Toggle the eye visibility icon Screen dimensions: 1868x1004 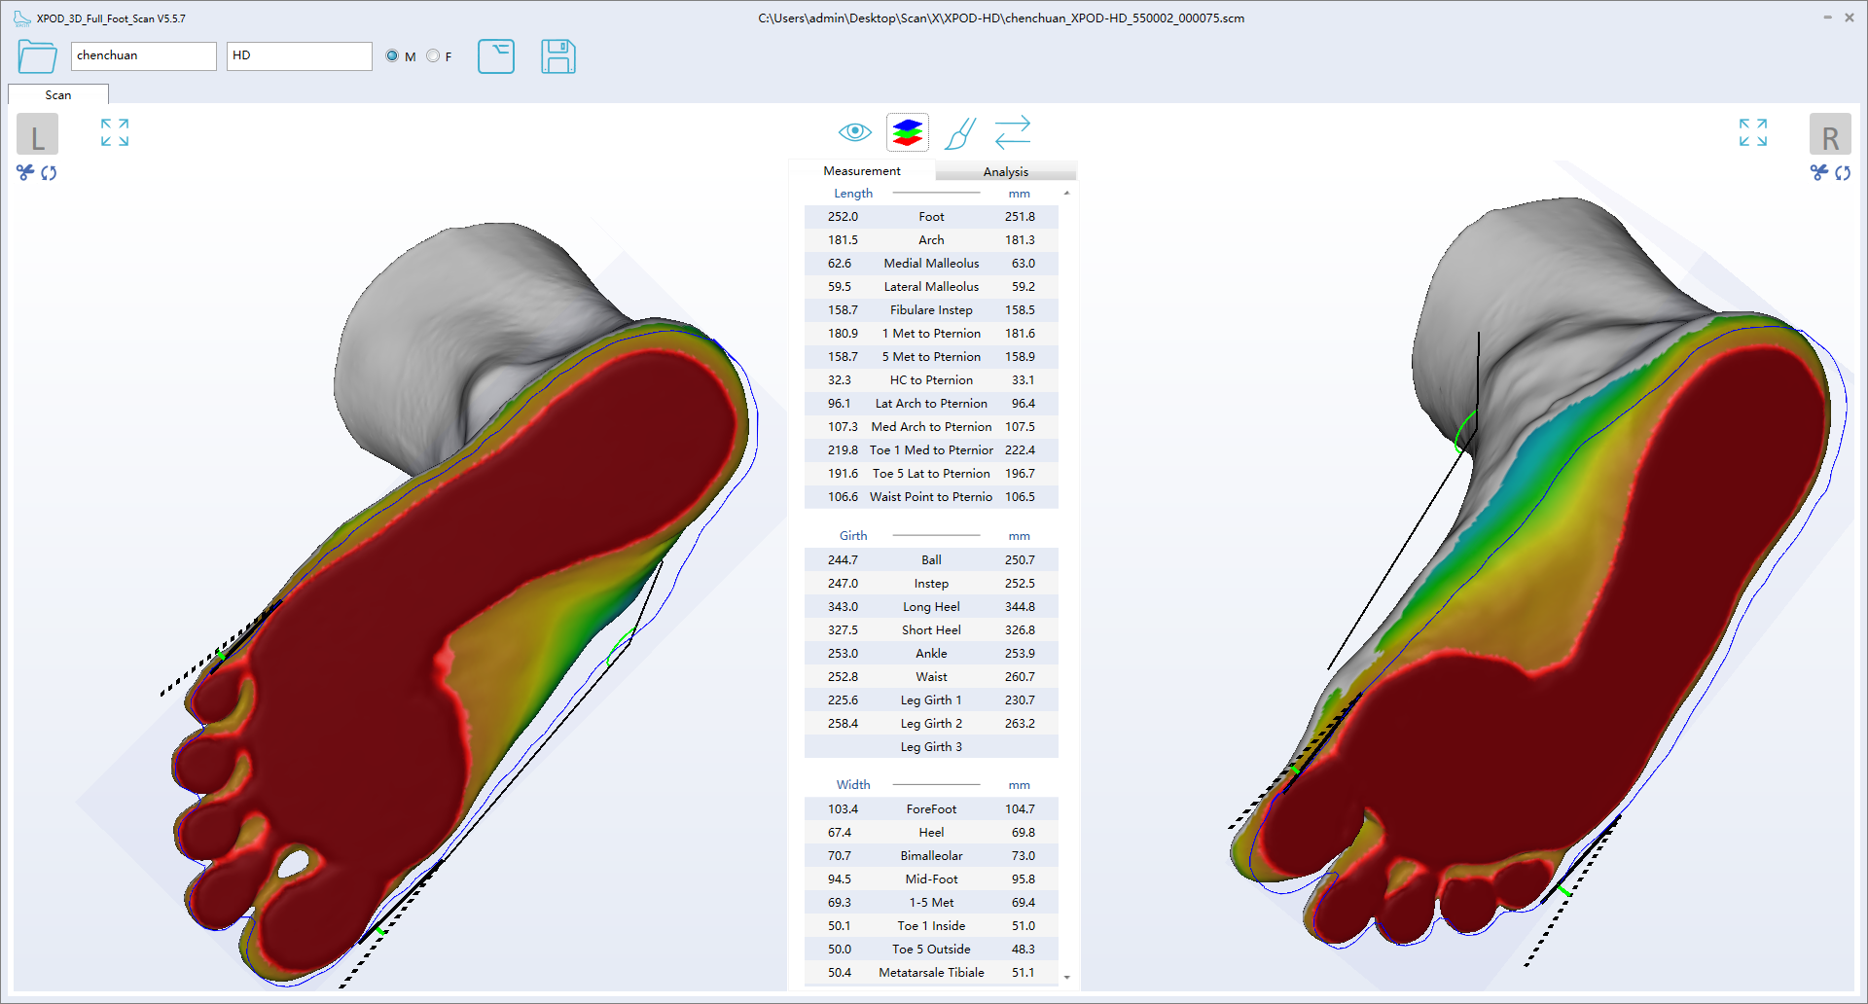854,132
